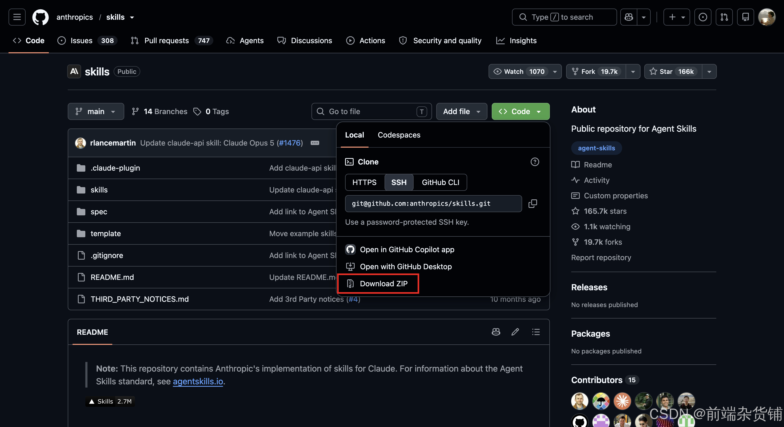Open the agent-skills topic tag
784x427 pixels.
(x=596, y=148)
